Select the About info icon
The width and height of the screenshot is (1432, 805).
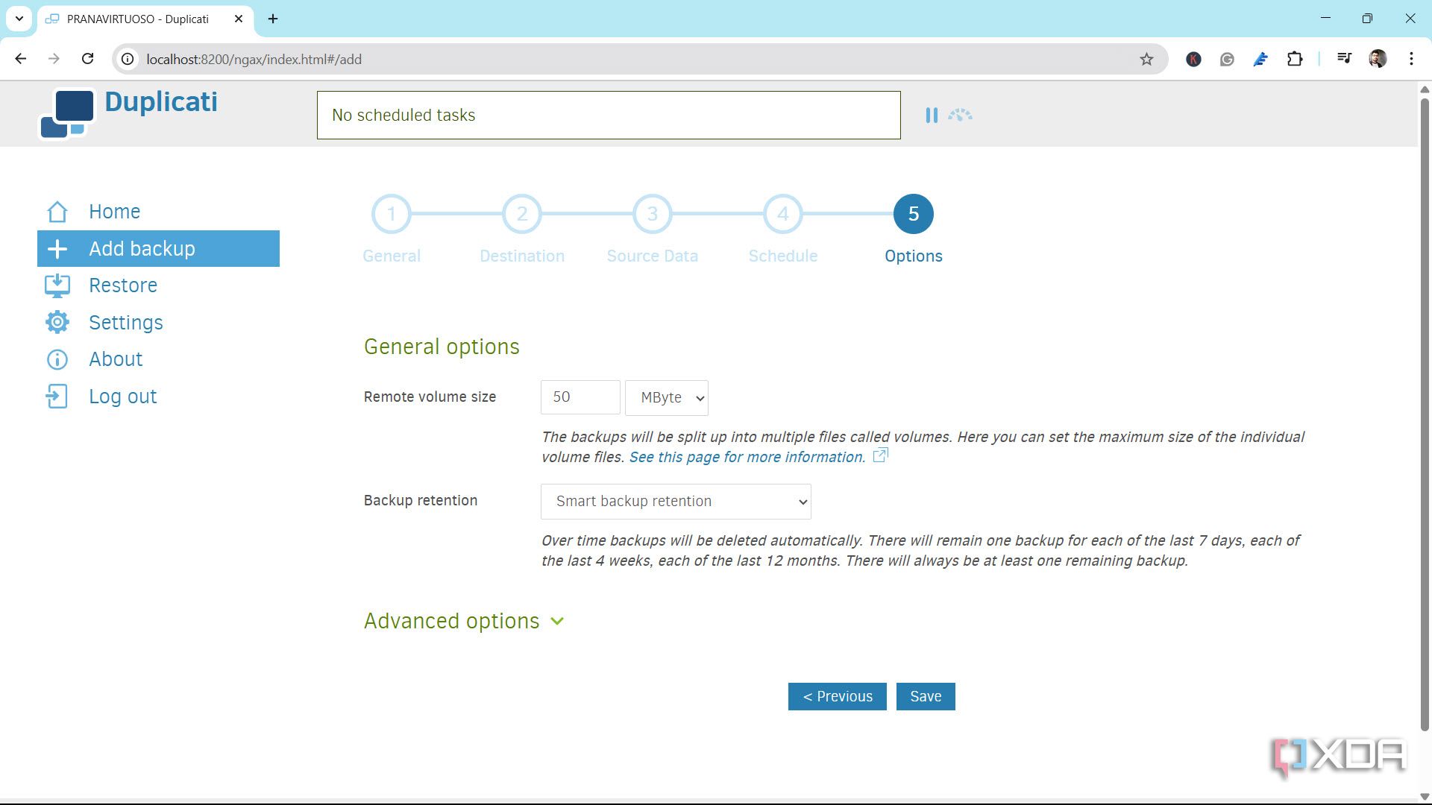57,359
